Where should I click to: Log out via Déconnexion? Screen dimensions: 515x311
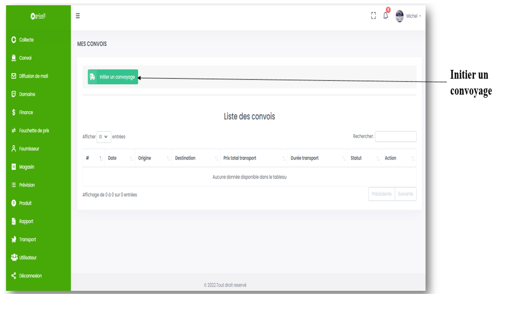tap(30, 276)
